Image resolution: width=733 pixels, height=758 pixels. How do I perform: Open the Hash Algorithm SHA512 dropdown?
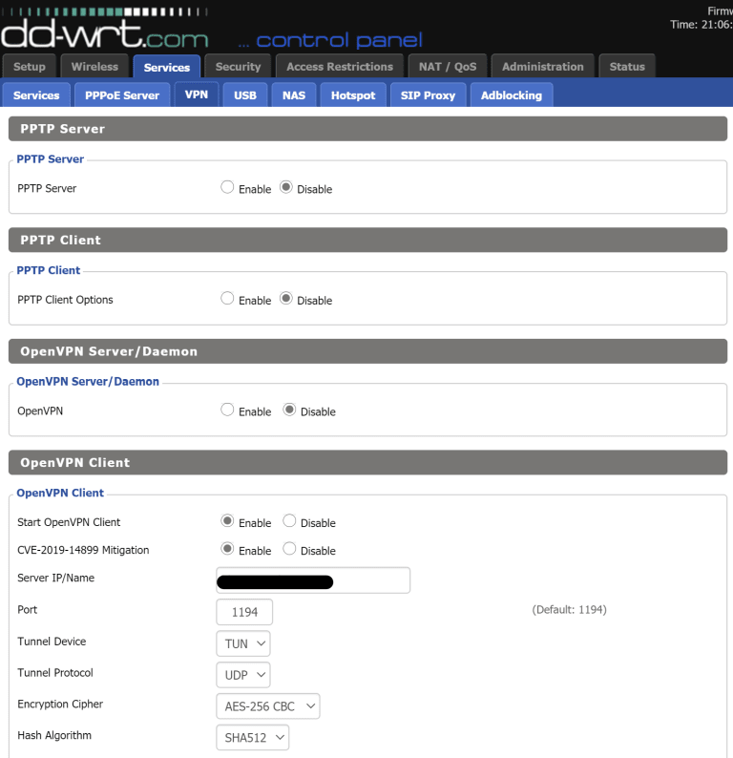(252, 737)
